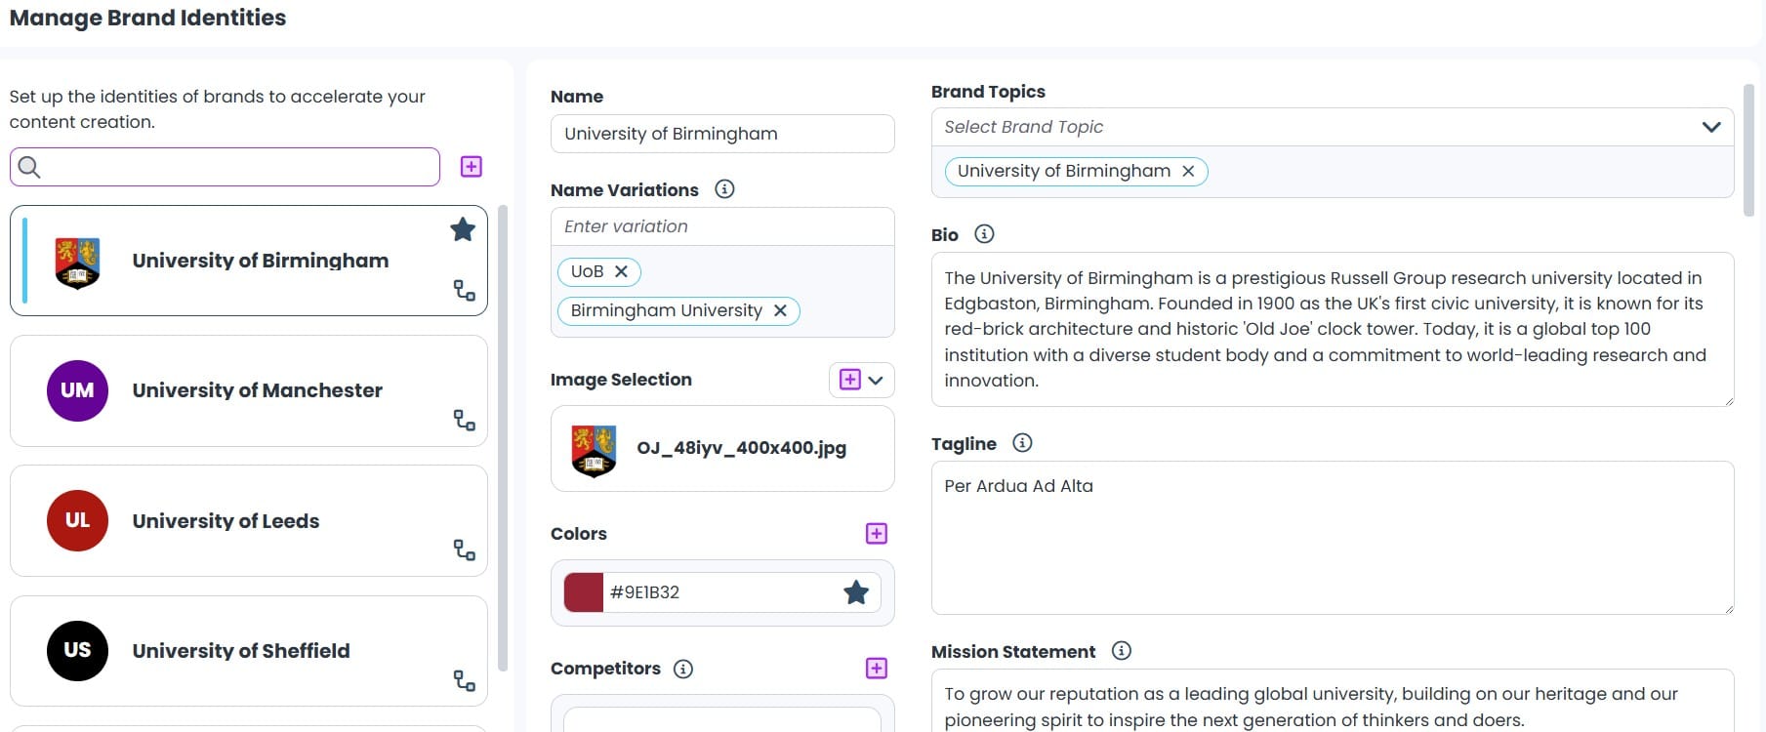This screenshot has width=1766, height=732.
Task: Click the Enter variation input field
Action: click(722, 226)
